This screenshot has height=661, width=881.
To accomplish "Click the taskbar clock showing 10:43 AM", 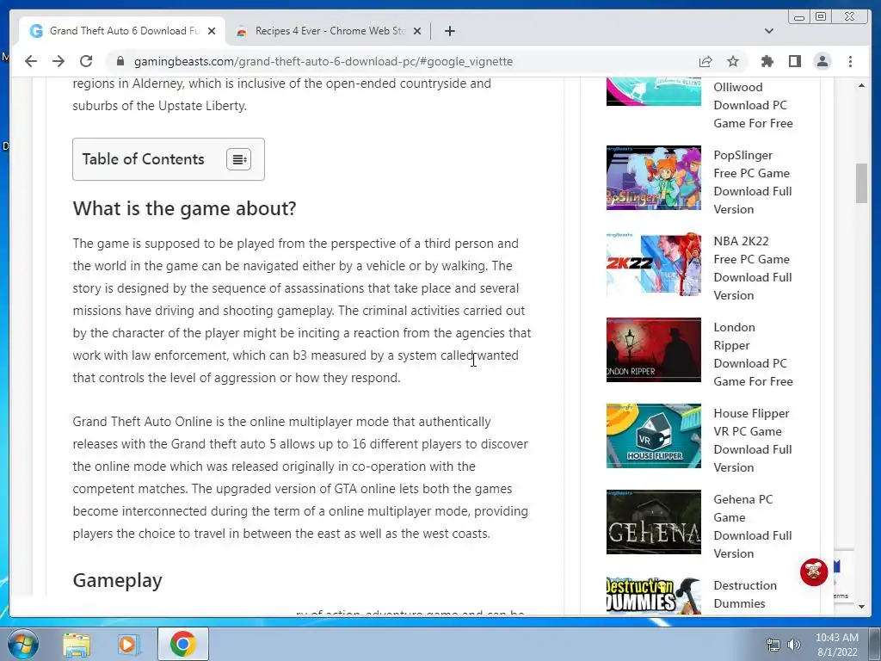I will coord(837,645).
